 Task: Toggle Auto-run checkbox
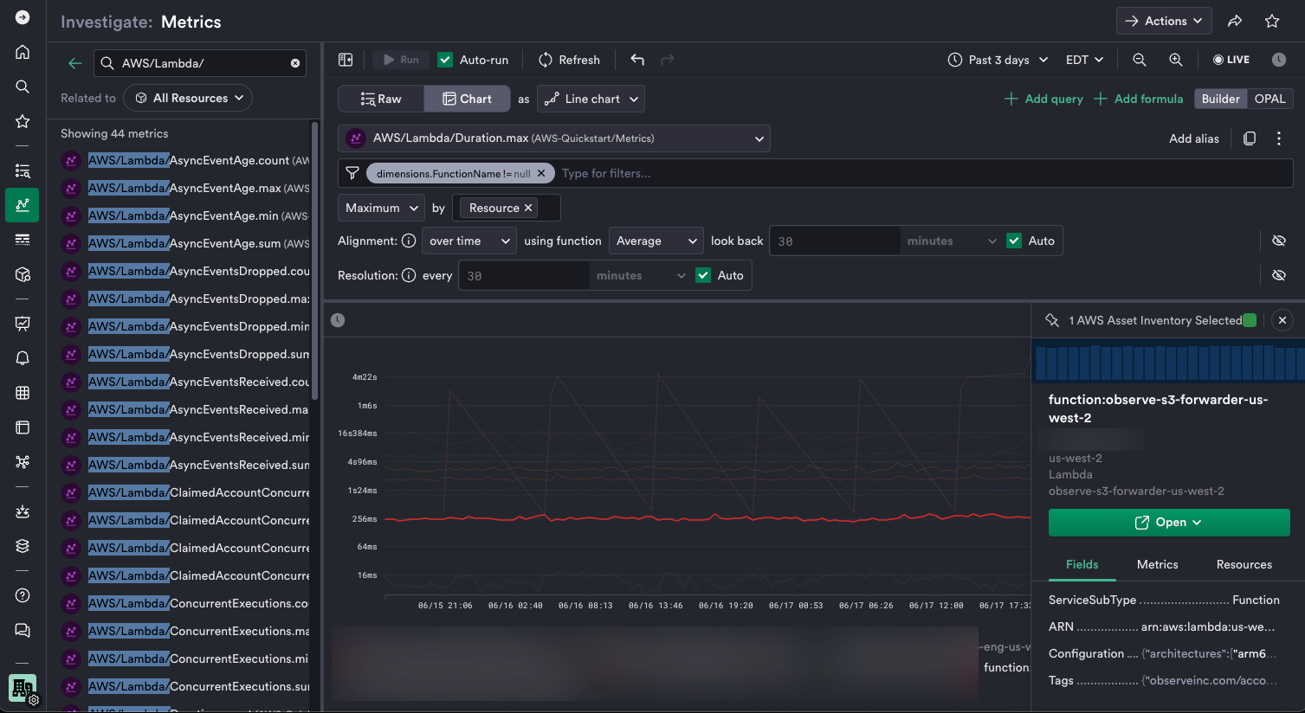coord(445,60)
